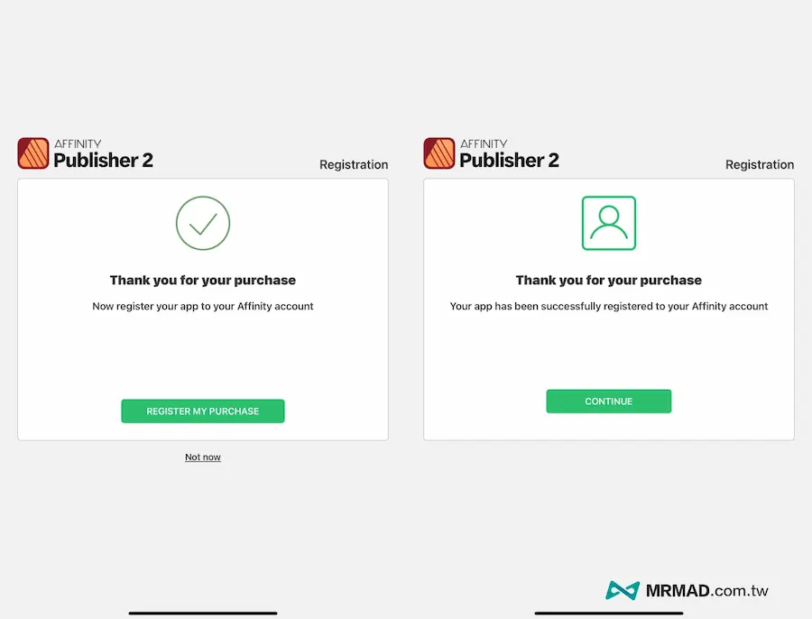This screenshot has width=812, height=619.
Task: Click the left Registration label
Action: click(354, 165)
